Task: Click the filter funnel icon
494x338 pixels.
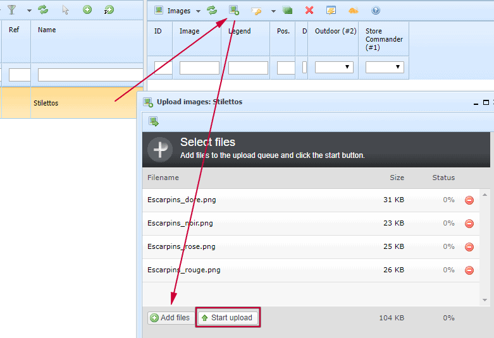Action: tap(11, 10)
